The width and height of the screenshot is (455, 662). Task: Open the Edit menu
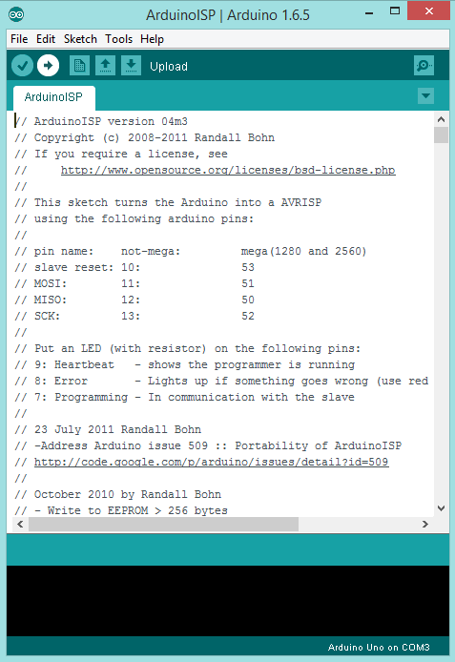coord(46,39)
